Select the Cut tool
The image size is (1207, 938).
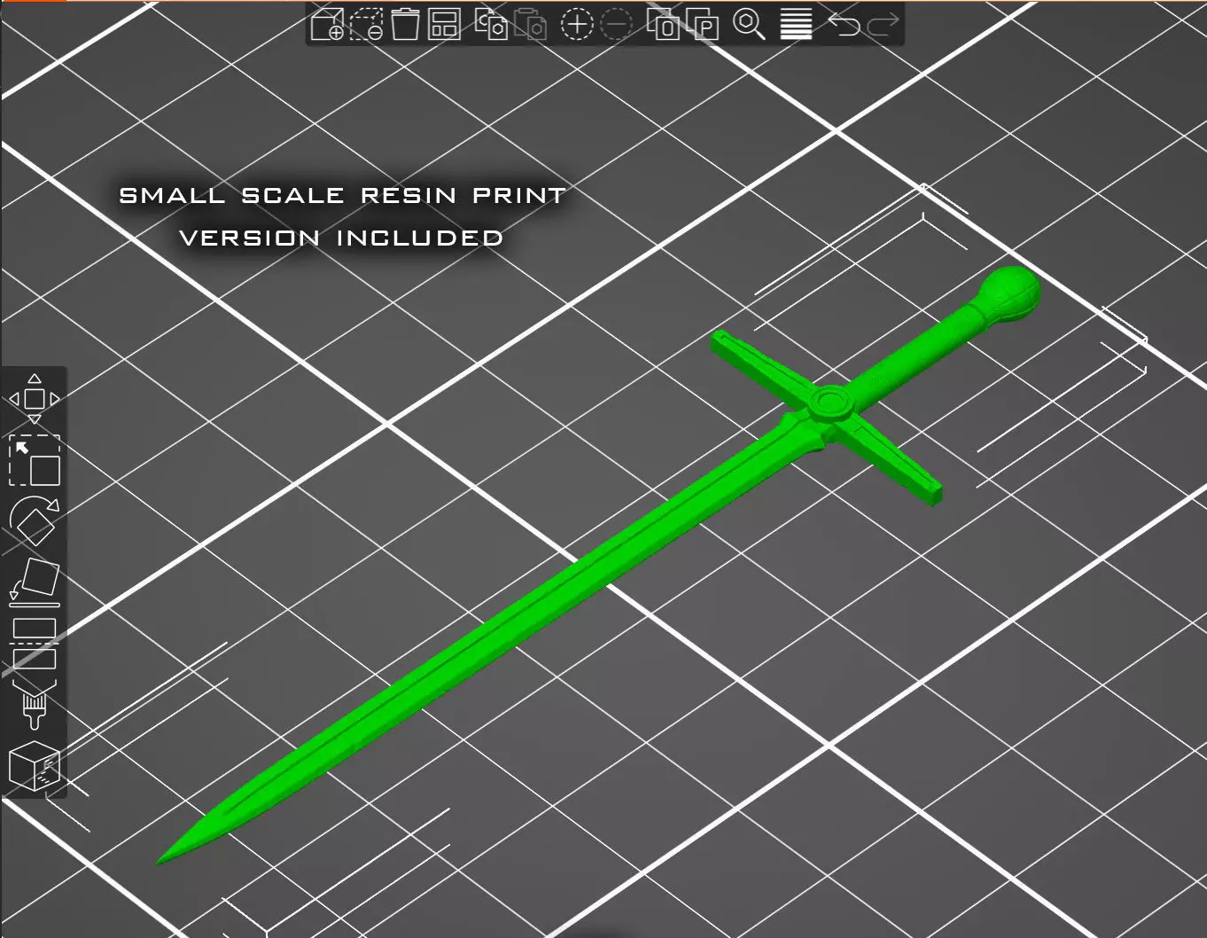35,644
